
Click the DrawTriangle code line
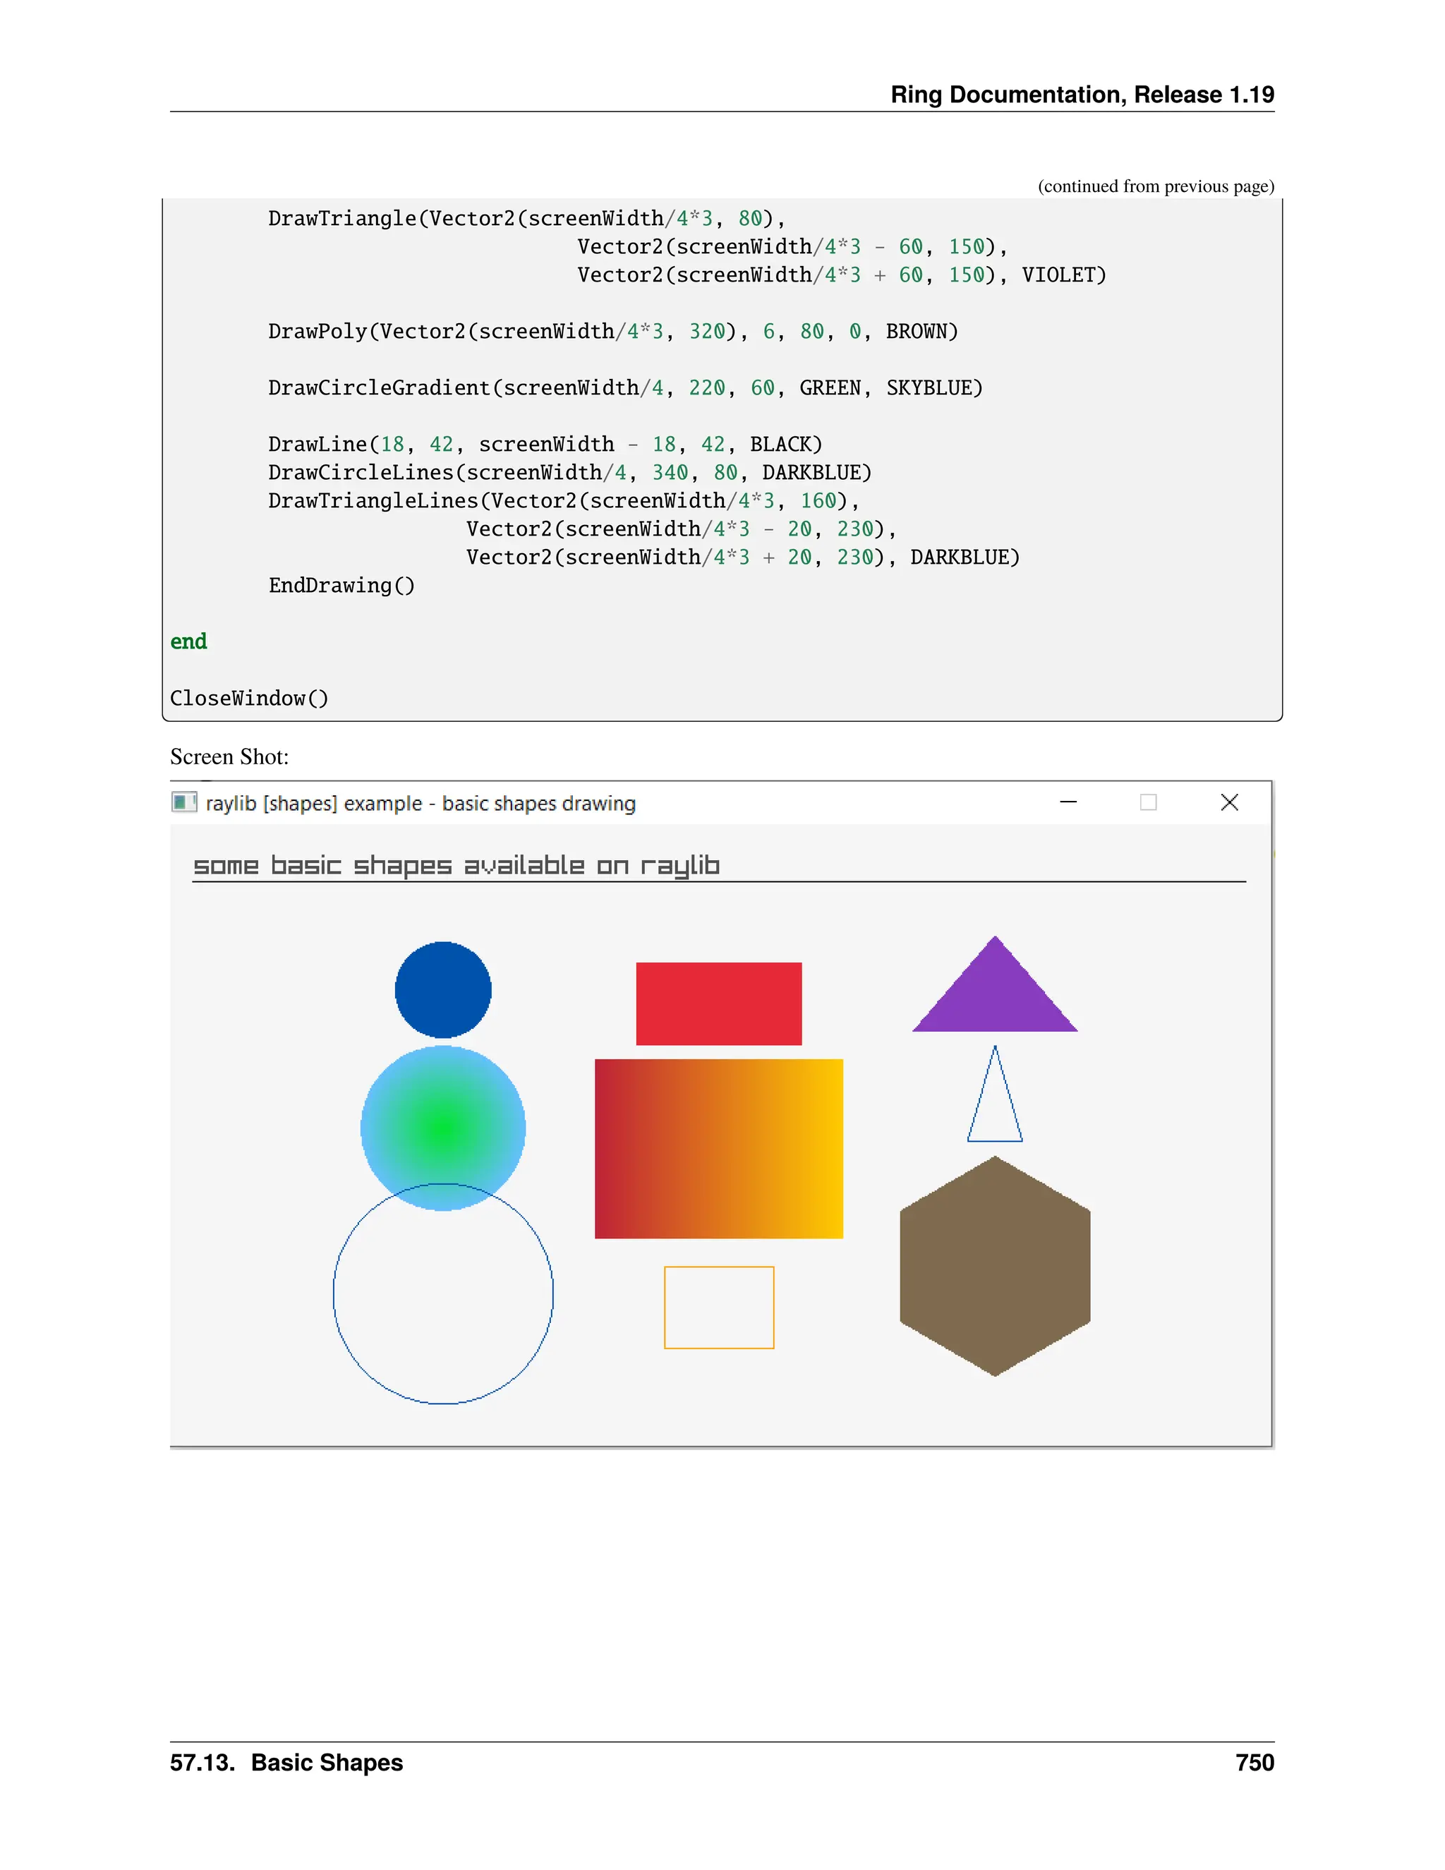526,218
